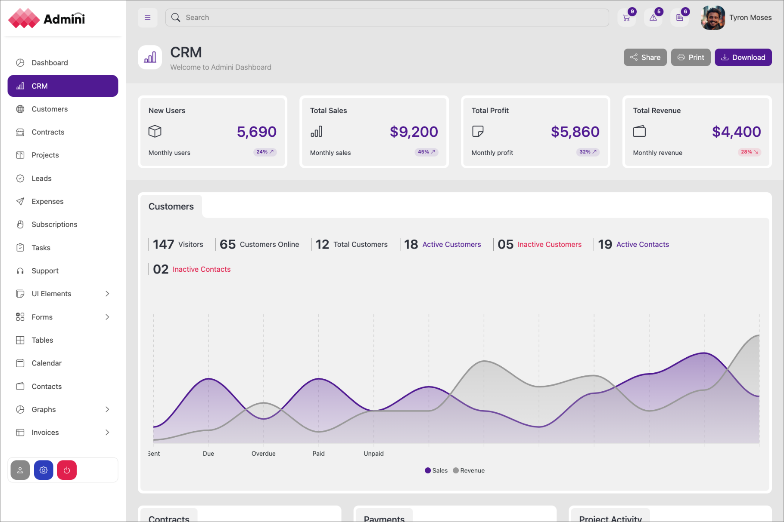Go to Subscriptions in the sidebar
784x522 pixels.
(x=54, y=224)
